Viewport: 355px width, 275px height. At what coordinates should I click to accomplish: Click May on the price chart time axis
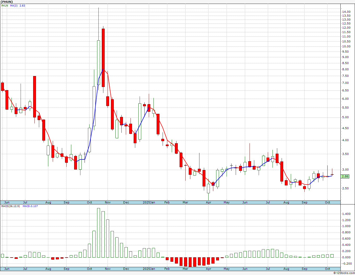[227, 202]
